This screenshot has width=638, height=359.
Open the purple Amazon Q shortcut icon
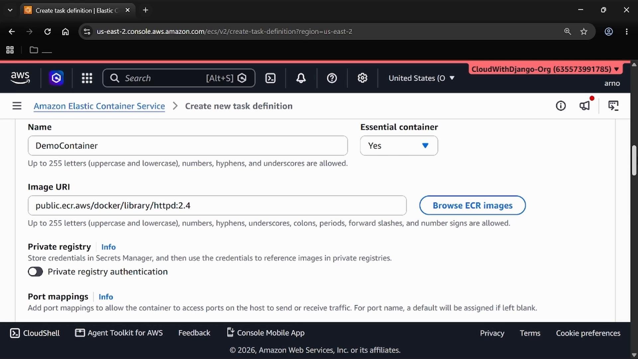click(56, 78)
